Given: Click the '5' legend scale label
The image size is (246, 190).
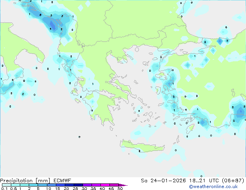Looking at the screenshot, I should click(38, 188).
